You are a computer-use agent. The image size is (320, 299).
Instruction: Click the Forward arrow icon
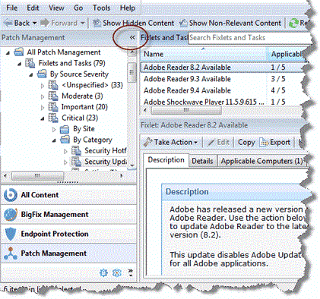(45, 23)
